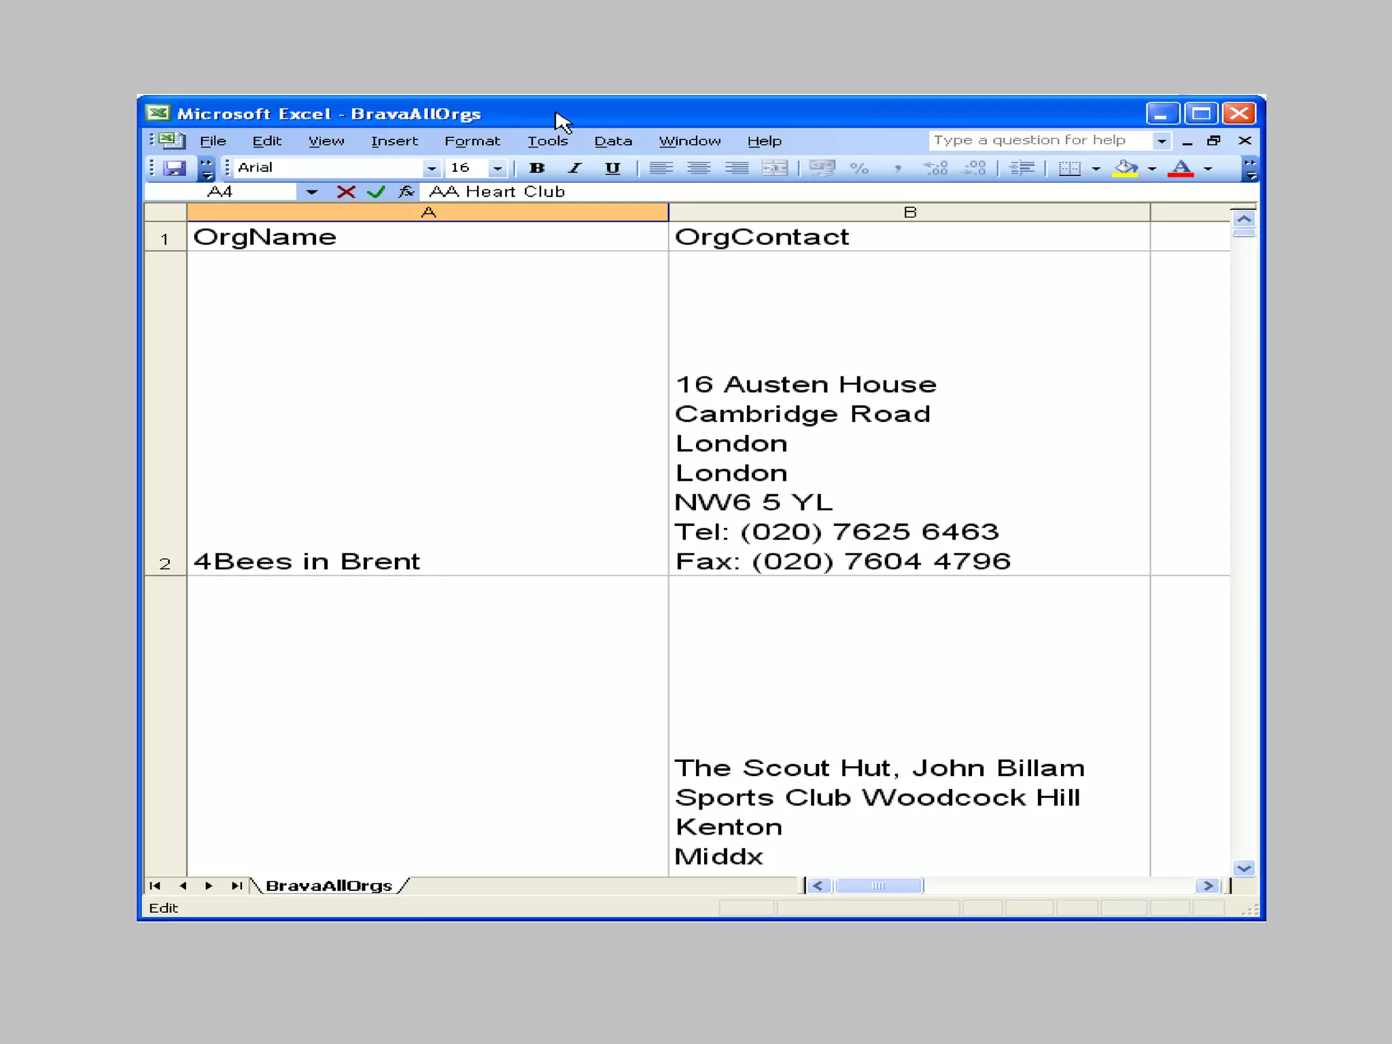Apply Percent Style format
Viewport: 1392px width, 1044px height.
pyautogui.click(x=859, y=168)
